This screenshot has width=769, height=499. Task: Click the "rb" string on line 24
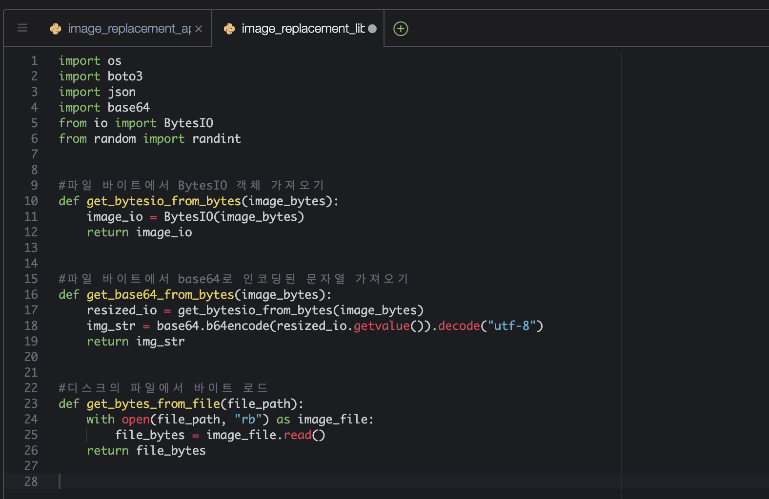pos(248,419)
